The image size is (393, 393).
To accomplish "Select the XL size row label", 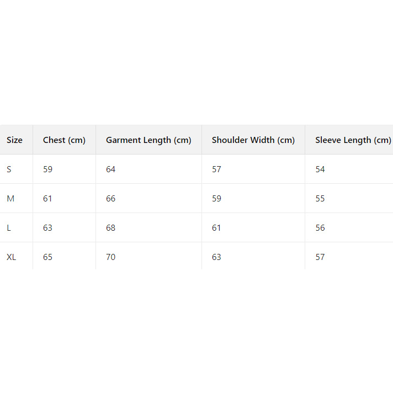I will pyautogui.click(x=12, y=257).
